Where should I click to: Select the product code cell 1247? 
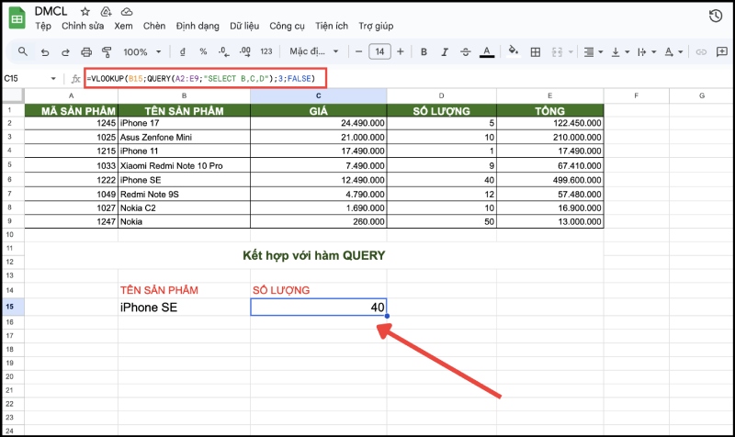72,221
